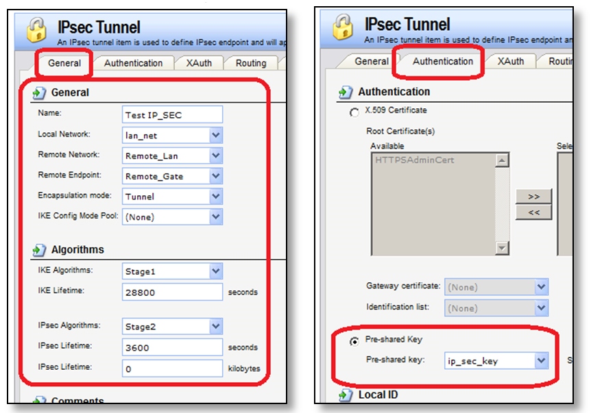Click the Authentication section arrow icon
This screenshot has width=591, height=413.
pyautogui.click(x=346, y=92)
